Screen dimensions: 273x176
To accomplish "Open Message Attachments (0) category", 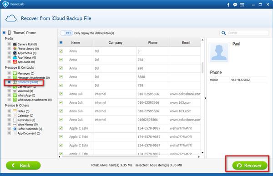I will [34, 78].
